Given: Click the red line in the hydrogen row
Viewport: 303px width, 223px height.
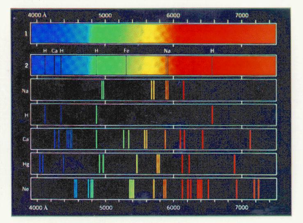Looking at the screenshot, I should pos(212,114).
